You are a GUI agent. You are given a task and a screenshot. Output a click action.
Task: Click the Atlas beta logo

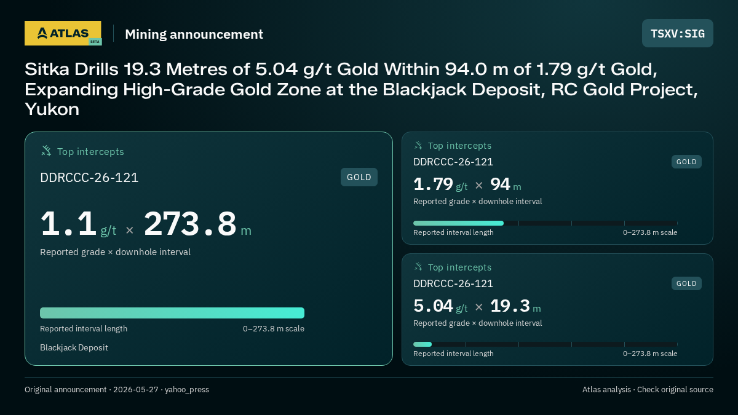pyautogui.click(x=63, y=33)
